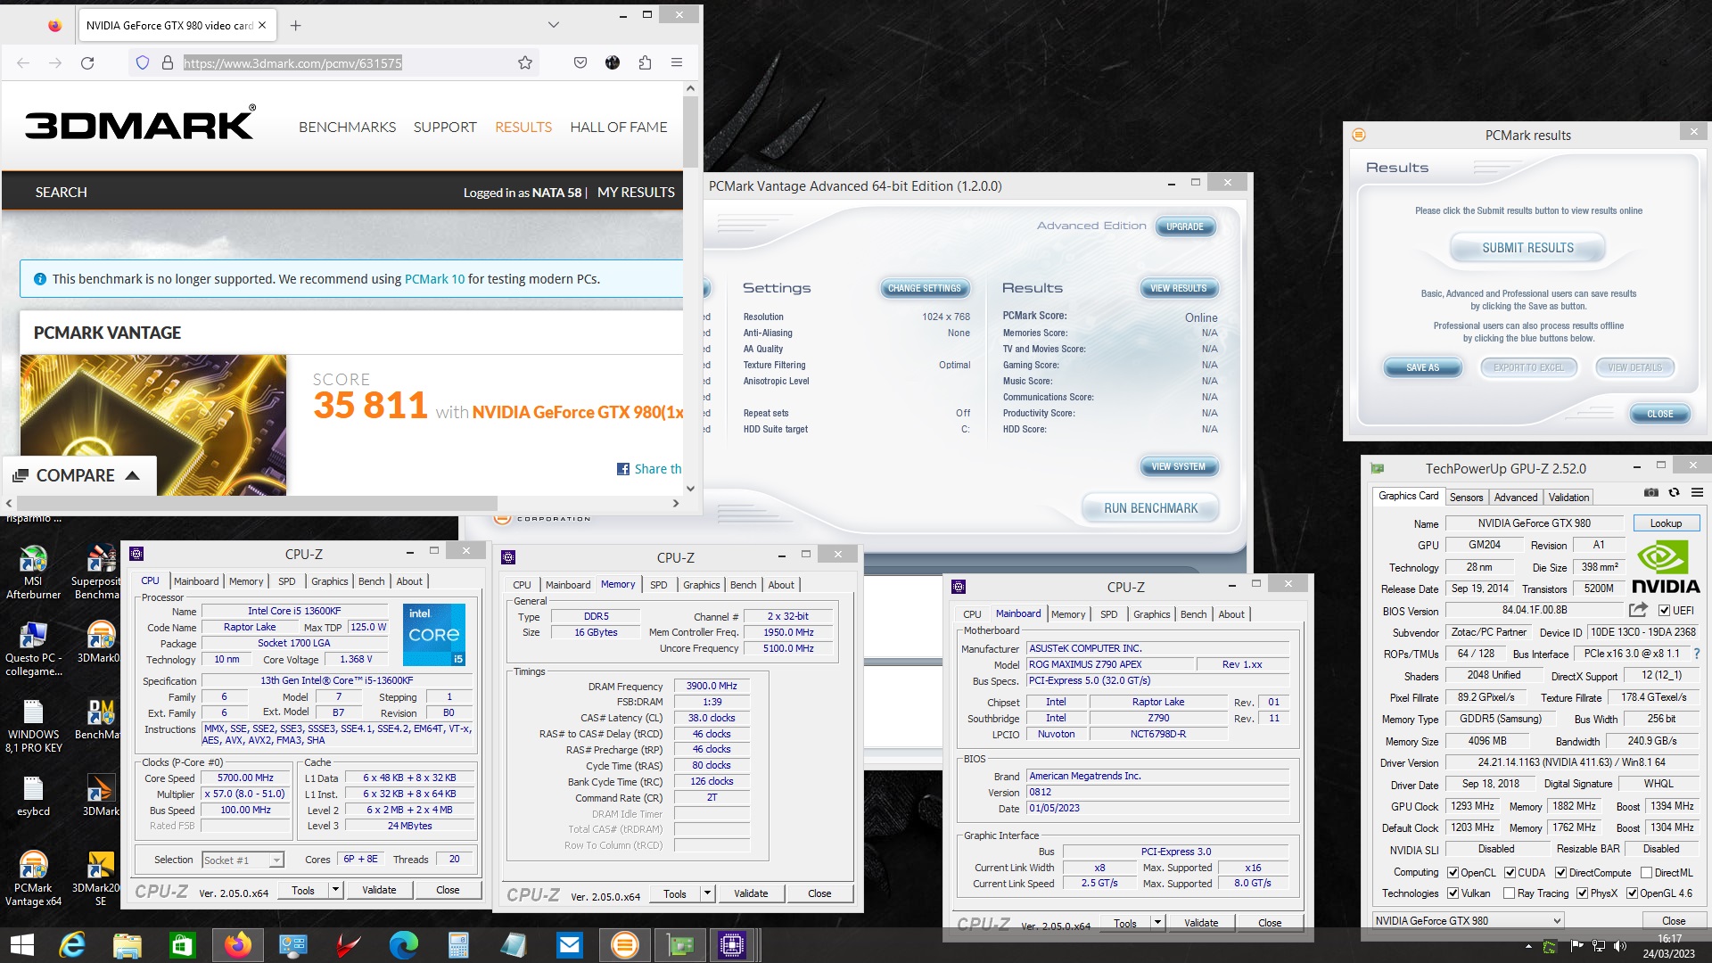Click the Bus Interface question mark icon

(x=1696, y=654)
